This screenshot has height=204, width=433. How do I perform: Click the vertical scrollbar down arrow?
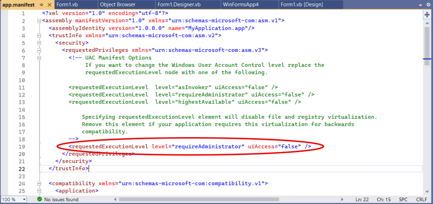pos(427,192)
